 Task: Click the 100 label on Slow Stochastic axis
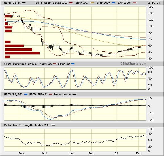click(x=151, y=68)
